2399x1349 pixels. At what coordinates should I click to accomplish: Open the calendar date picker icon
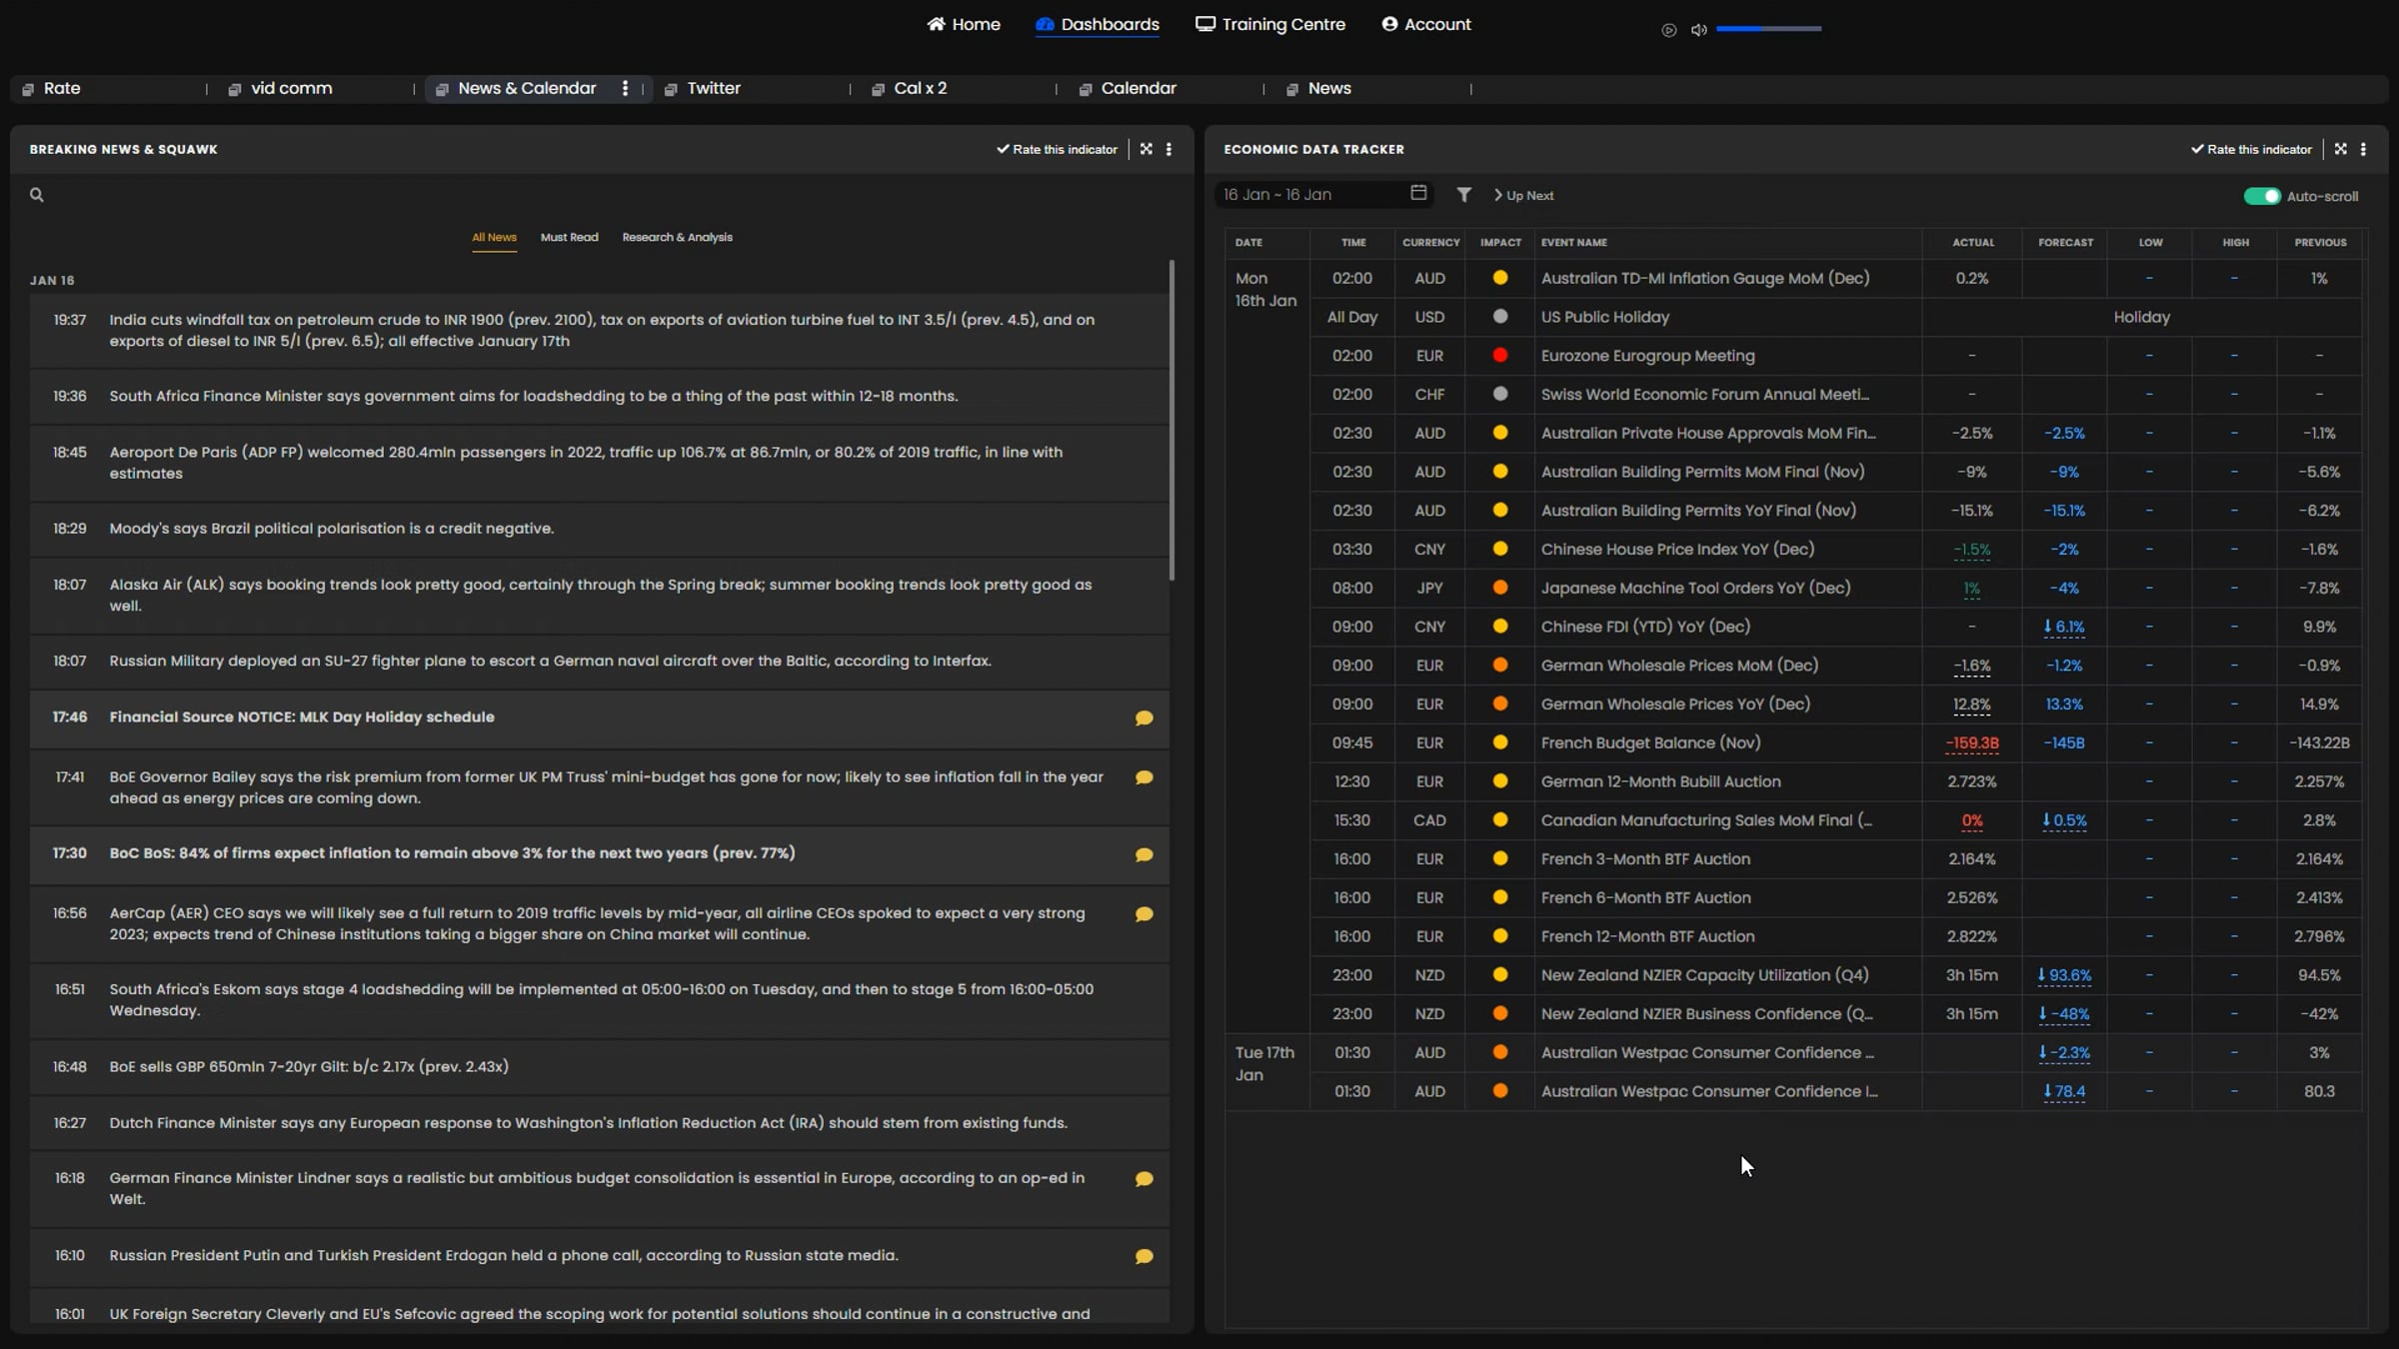(1417, 193)
